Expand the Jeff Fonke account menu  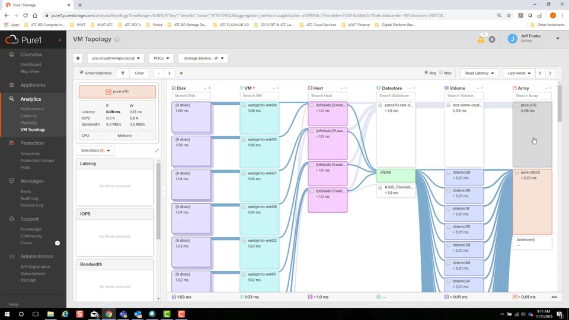(558, 39)
